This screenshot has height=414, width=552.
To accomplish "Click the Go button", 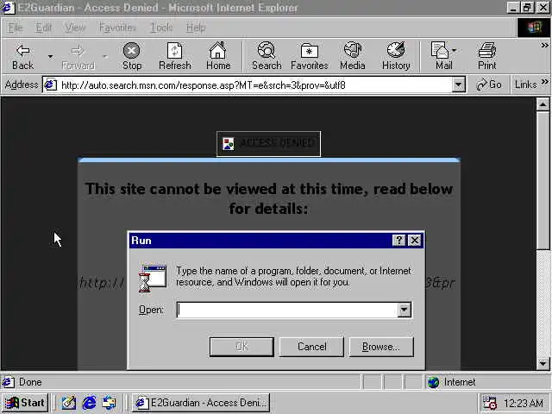I will [x=489, y=85].
